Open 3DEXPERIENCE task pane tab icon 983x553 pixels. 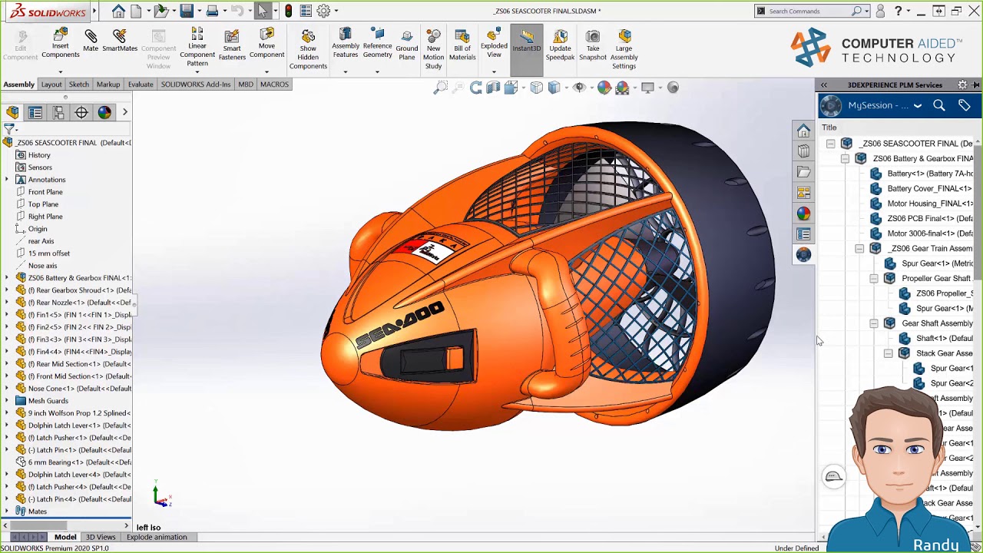pos(803,255)
